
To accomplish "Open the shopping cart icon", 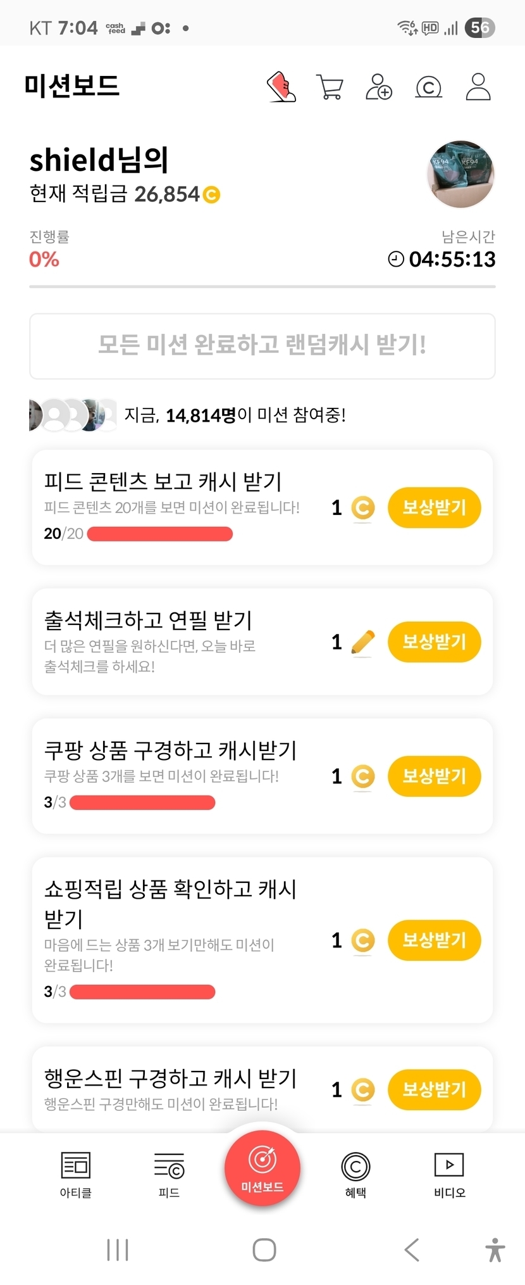I will [330, 87].
